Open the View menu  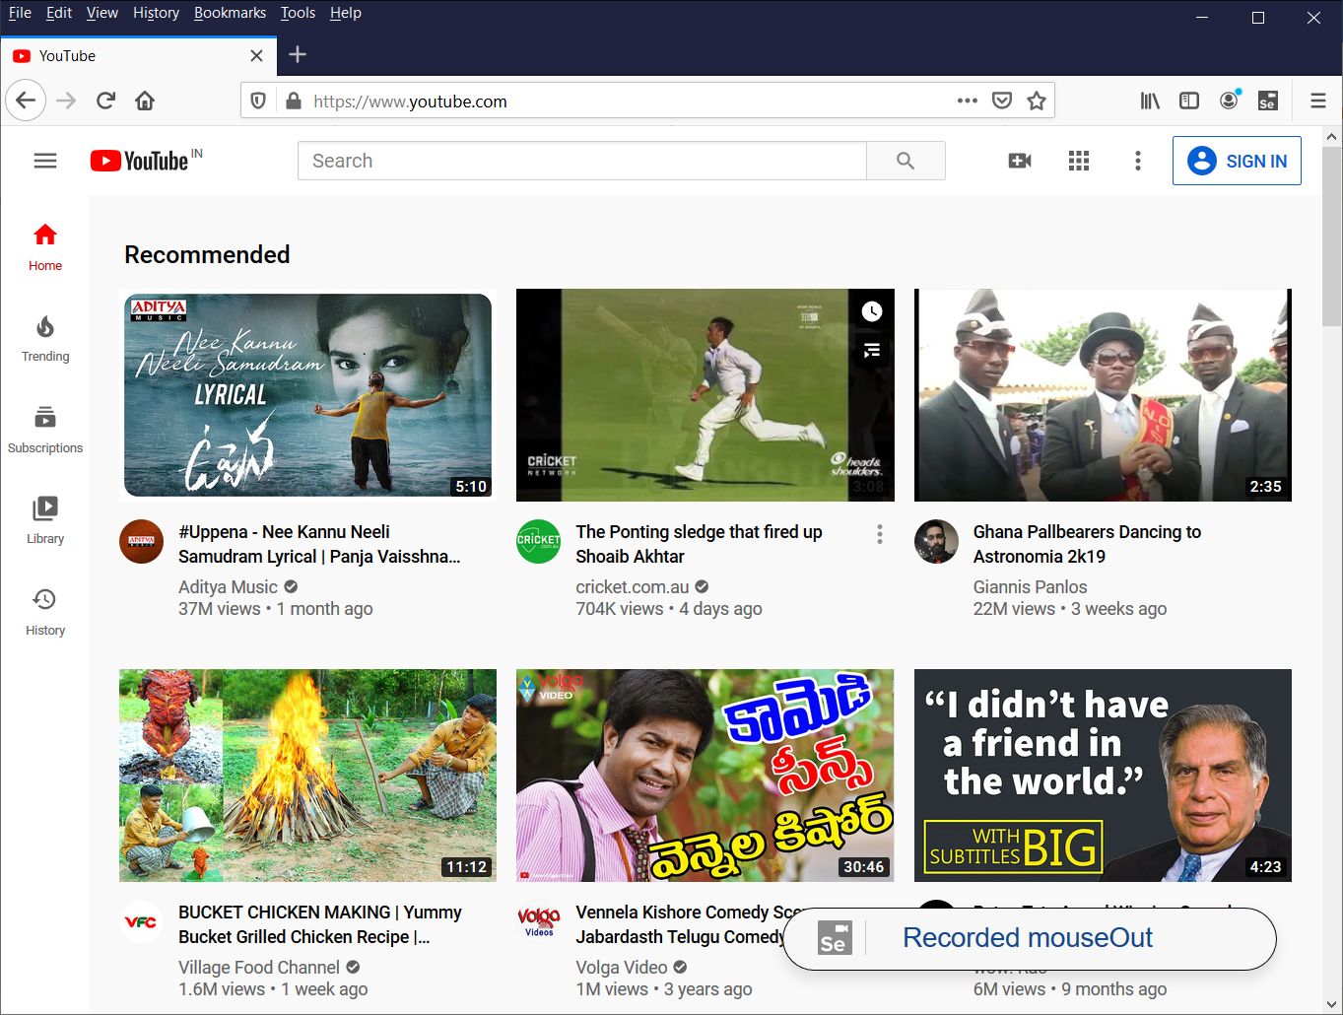point(102,13)
